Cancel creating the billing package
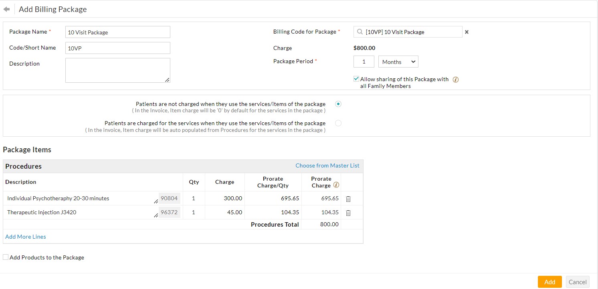Image resolution: width=598 pixels, height=289 pixels. [x=578, y=282]
